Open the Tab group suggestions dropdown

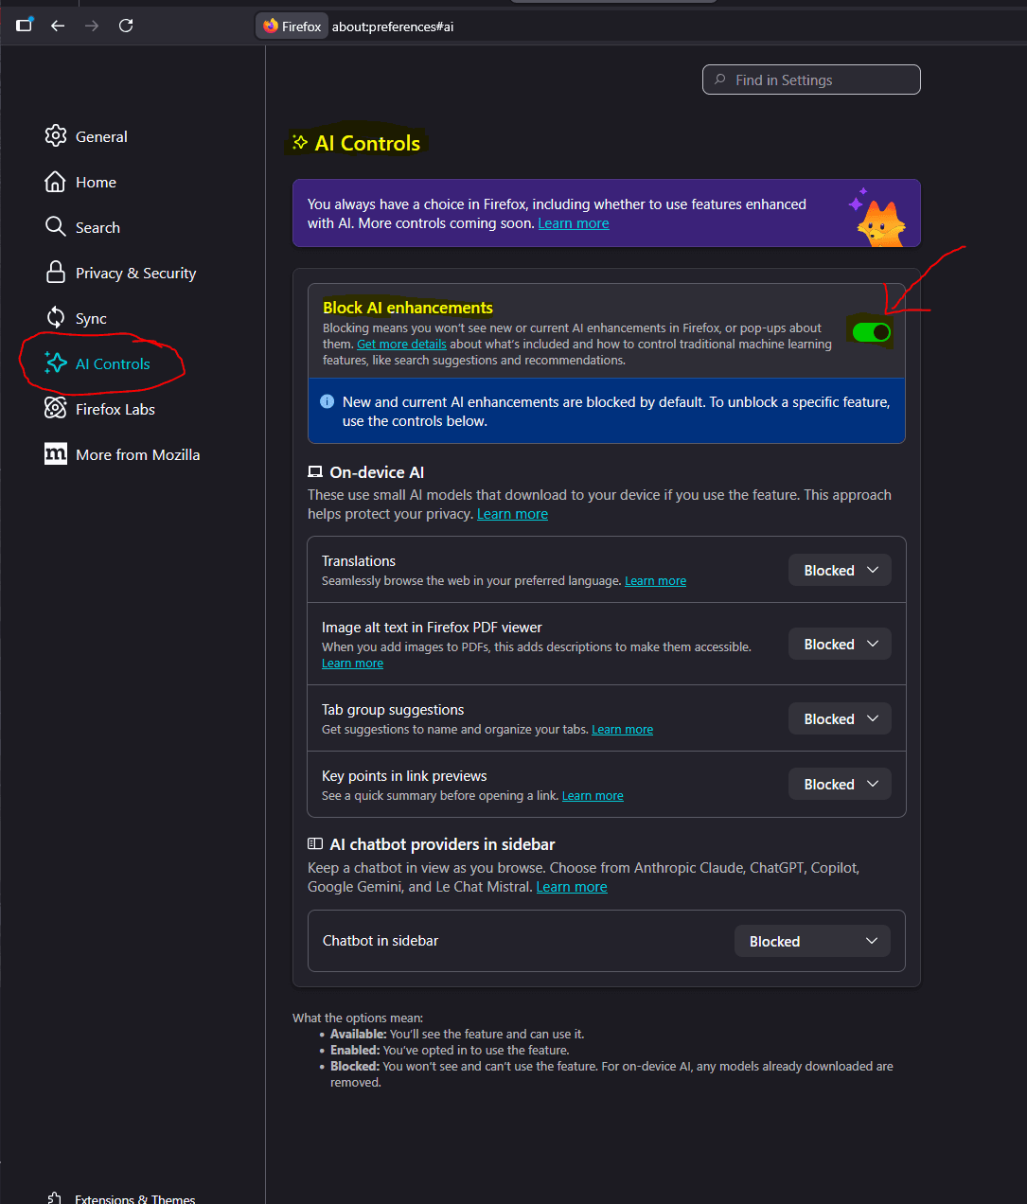click(x=841, y=718)
